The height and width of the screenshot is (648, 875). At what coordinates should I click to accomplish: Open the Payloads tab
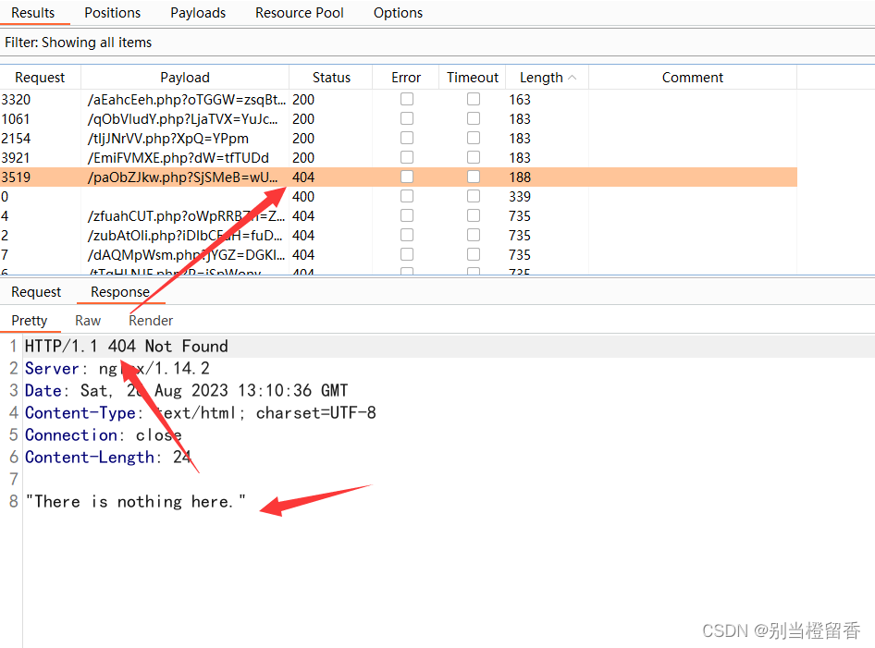point(198,13)
